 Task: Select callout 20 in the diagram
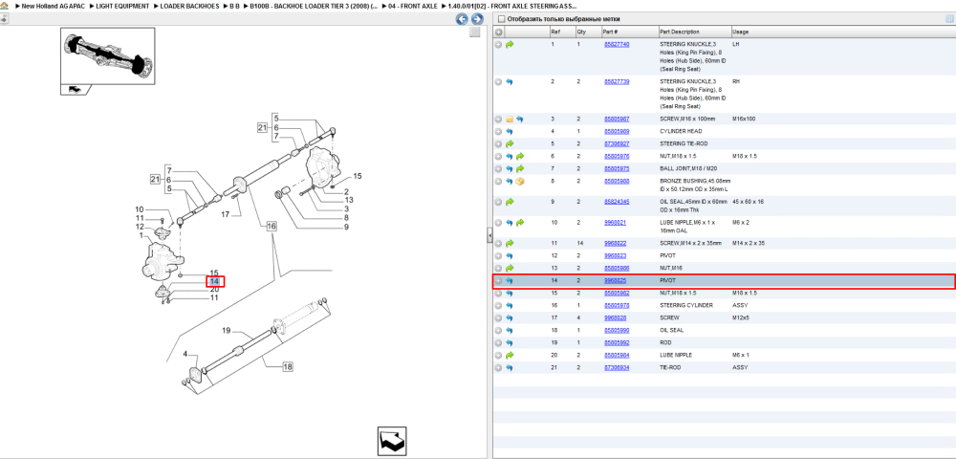pyautogui.click(x=214, y=290)
